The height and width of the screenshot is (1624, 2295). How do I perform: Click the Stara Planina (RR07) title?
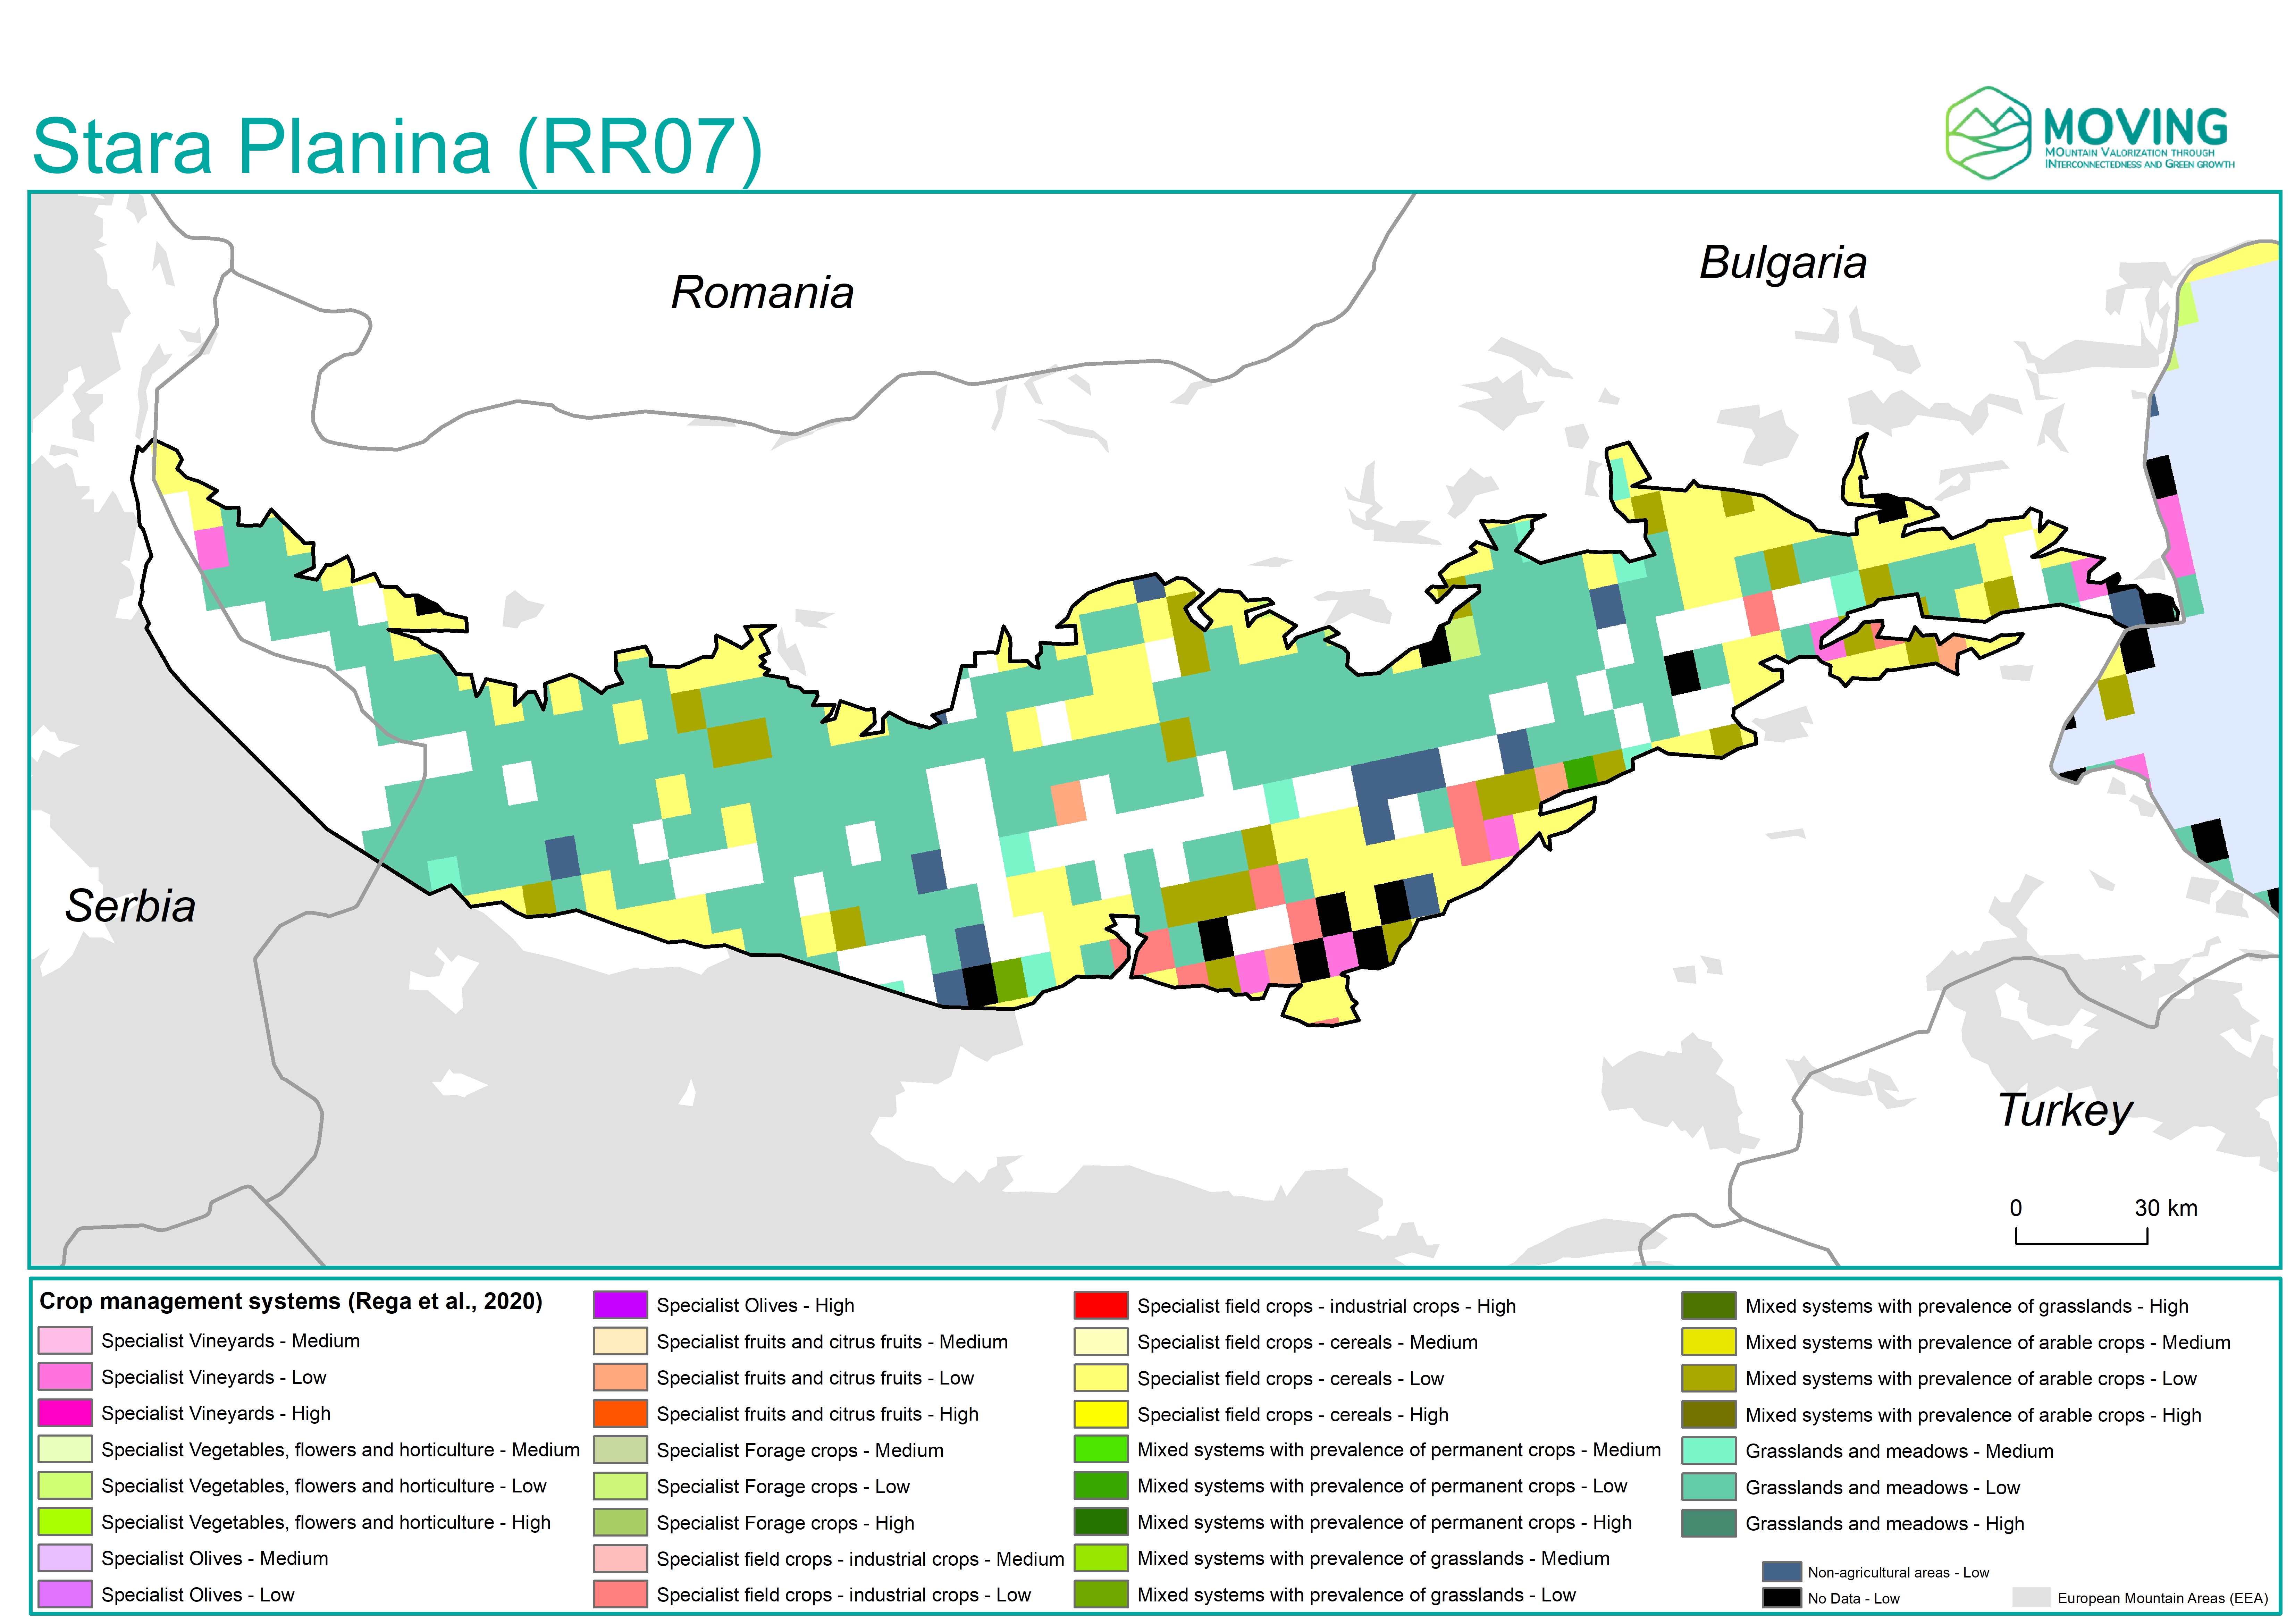pos(397,147)
